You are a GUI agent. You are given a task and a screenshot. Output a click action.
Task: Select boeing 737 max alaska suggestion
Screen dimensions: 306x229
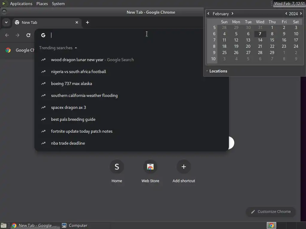click(x=131, y=83)
